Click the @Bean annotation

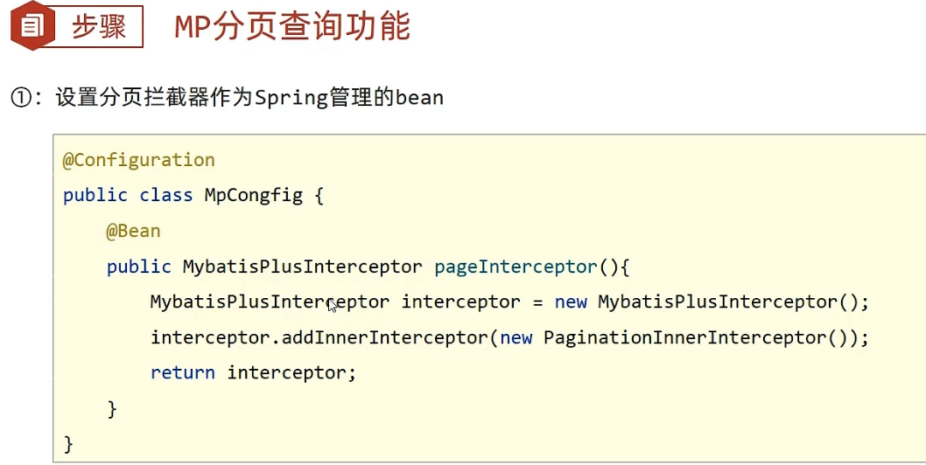click(x=133, y=231)
